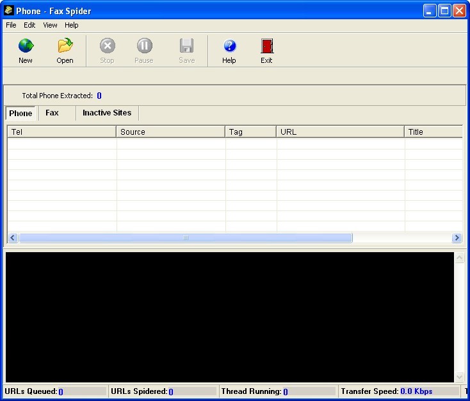Screen dimensions: 470x401
Task: Select the Phone tab
Action: point(20,114)
